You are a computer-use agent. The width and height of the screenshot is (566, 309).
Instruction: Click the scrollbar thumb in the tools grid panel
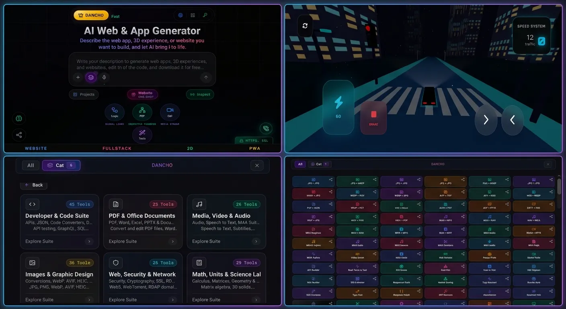[559, 187]
